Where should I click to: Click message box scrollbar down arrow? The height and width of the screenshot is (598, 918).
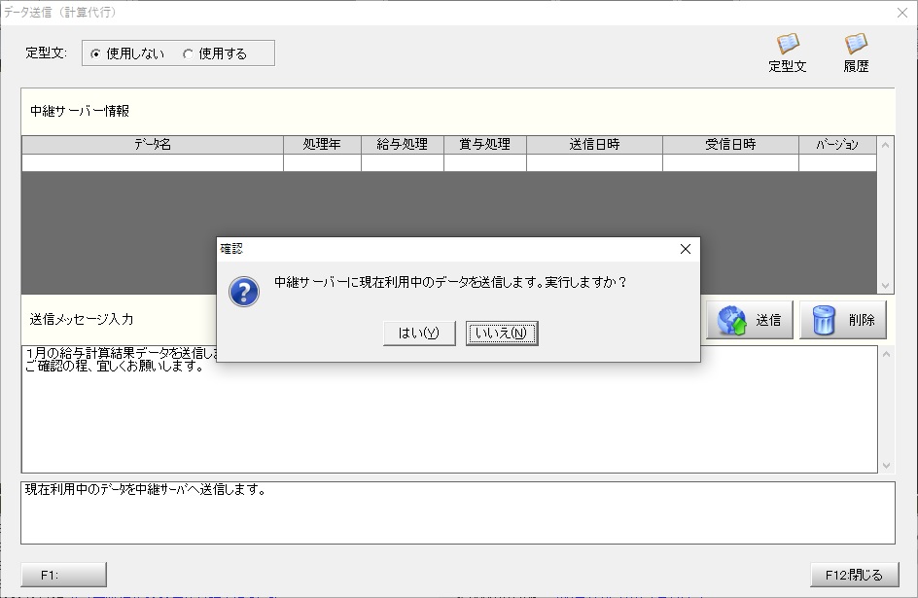(x=886, y=466)
